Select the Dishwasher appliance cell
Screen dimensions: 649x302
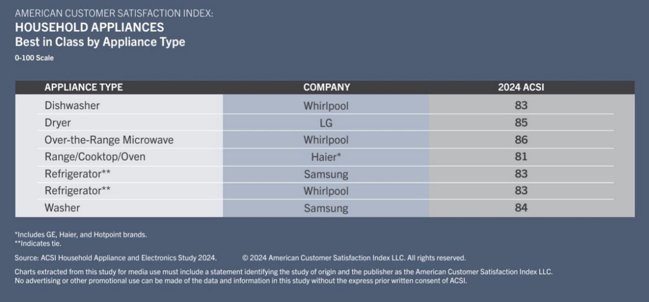point(72,105)
